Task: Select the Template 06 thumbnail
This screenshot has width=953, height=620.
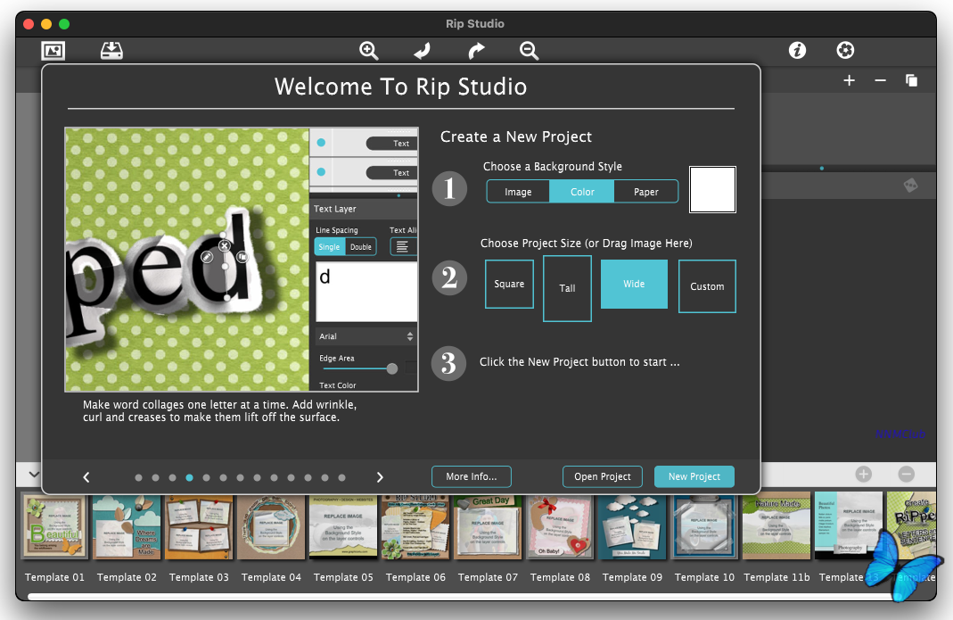Action: click(415, 527)
